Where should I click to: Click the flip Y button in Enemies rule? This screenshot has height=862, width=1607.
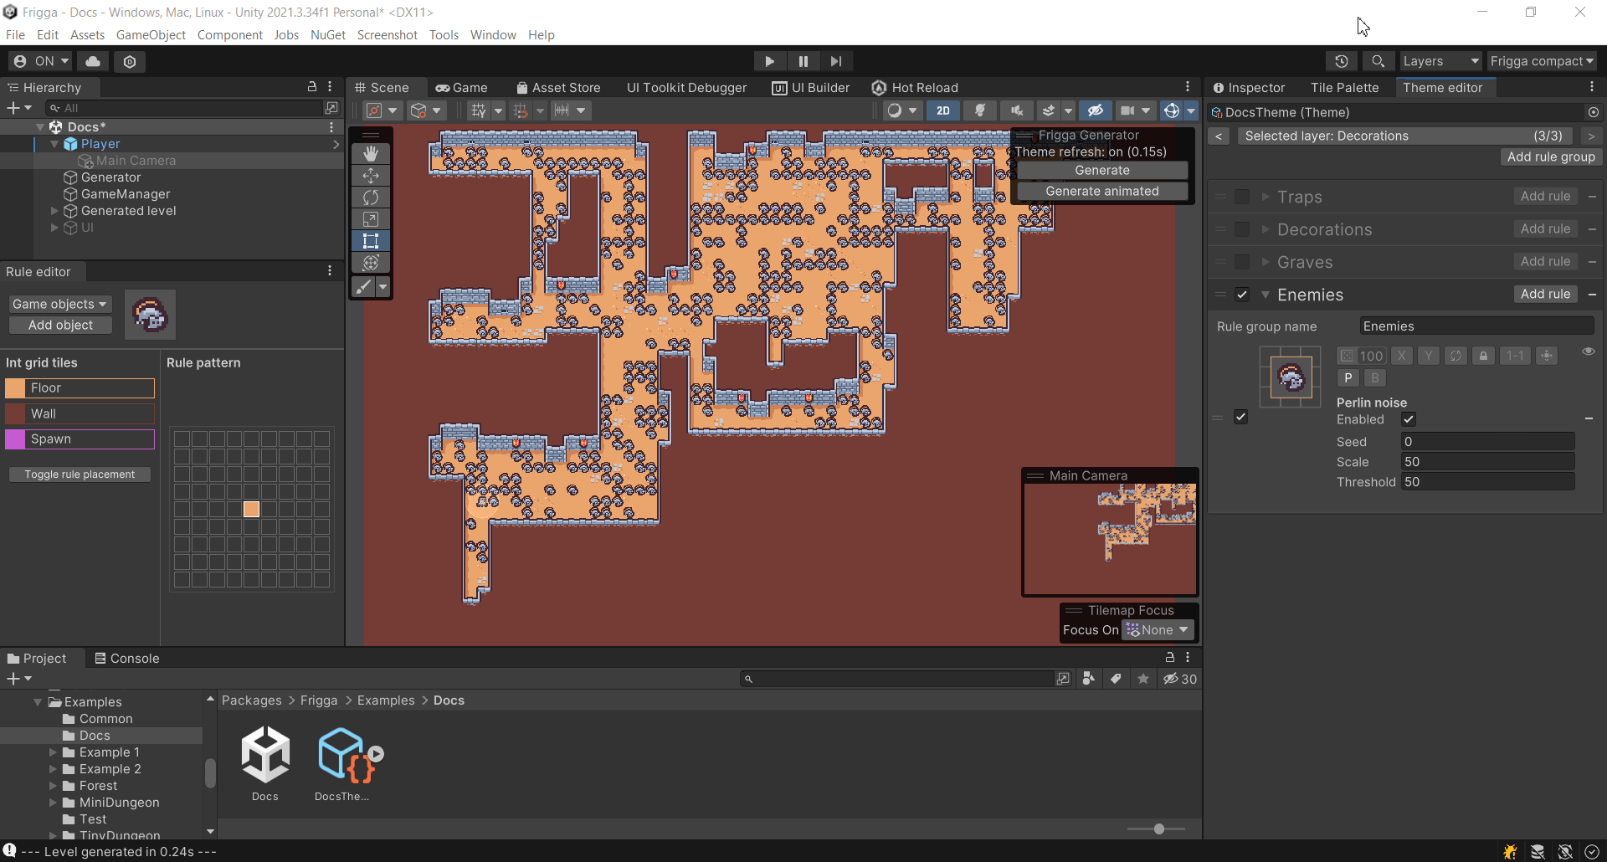point(1429,356)
